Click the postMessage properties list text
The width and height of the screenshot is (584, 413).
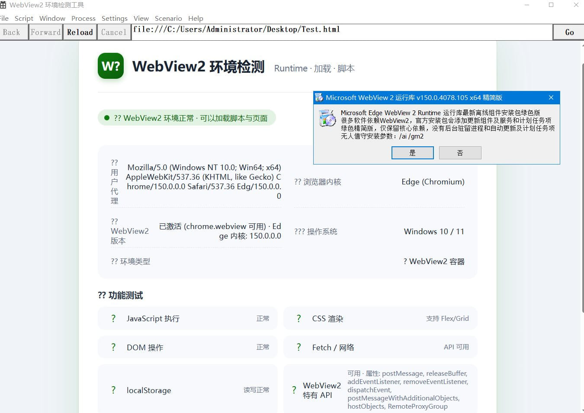point(408,390)
